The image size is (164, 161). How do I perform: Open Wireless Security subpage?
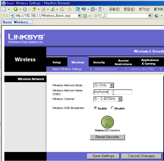pyautogui.click(x=106, y=69)
